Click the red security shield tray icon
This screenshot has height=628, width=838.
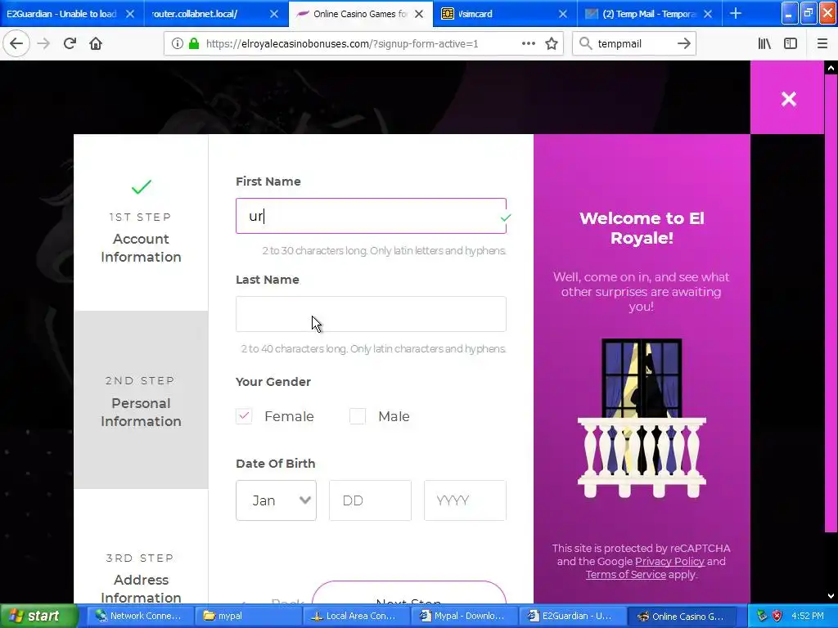click(777, 616)
